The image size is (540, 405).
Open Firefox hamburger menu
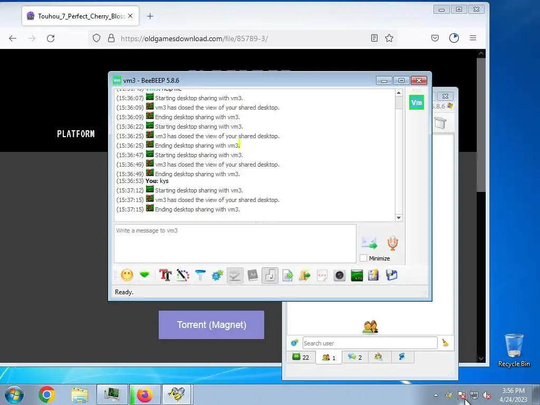[x=473, y=38]
